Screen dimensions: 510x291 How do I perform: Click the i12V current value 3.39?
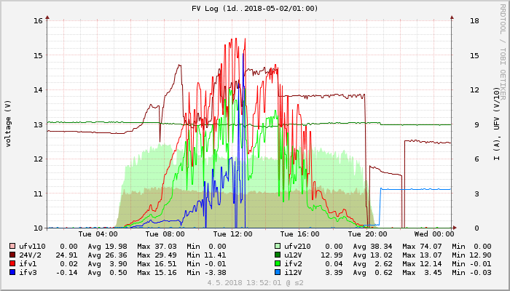(334, 273)
